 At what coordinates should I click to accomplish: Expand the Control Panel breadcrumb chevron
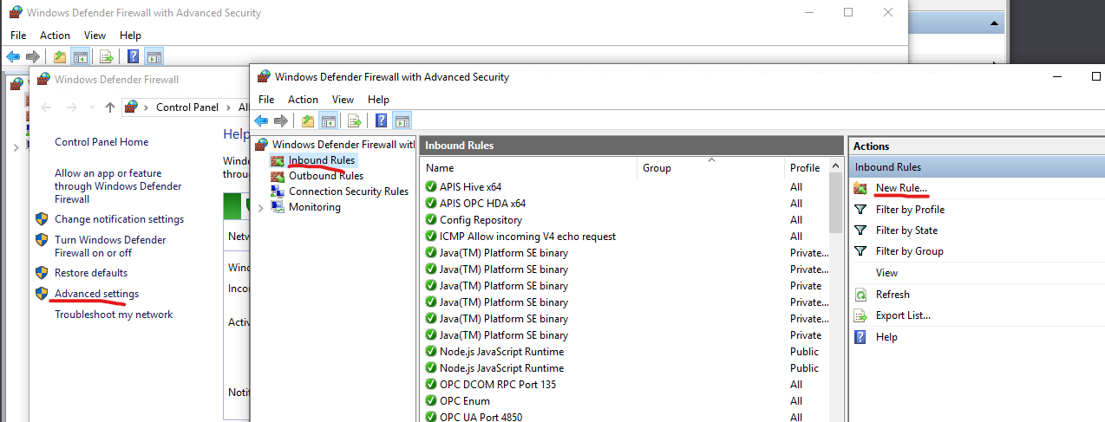pos(228,107)
